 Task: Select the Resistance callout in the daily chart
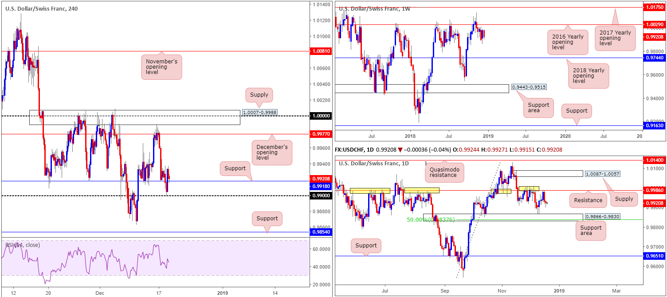(588, 200)
